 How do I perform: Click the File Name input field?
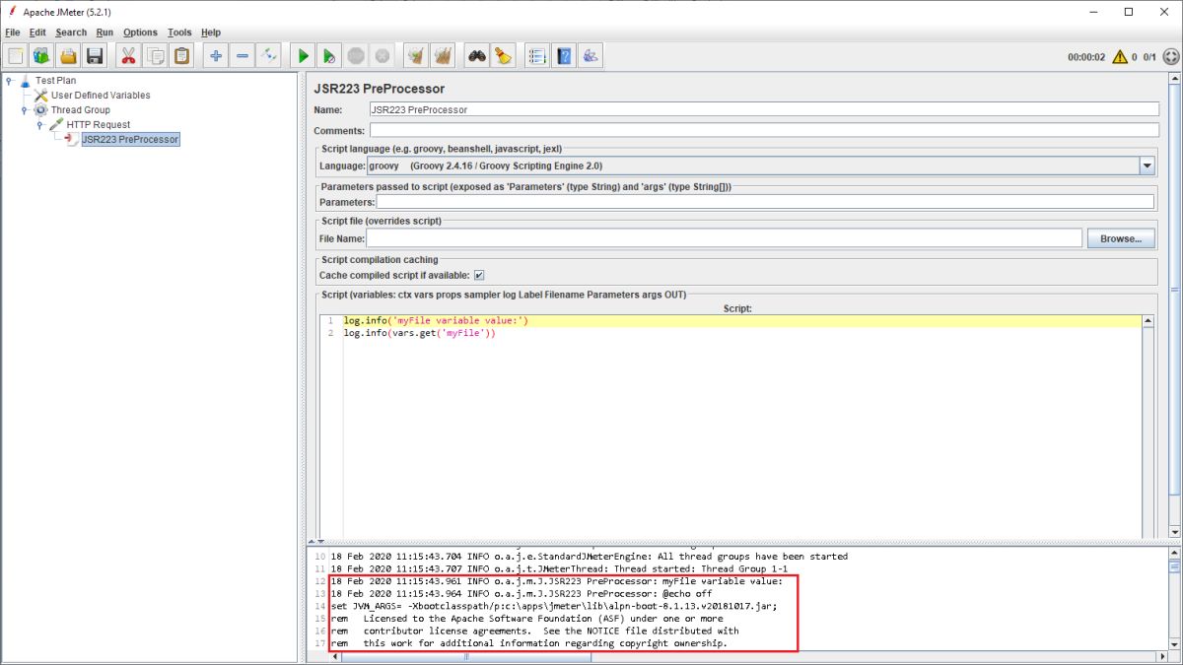725,238
